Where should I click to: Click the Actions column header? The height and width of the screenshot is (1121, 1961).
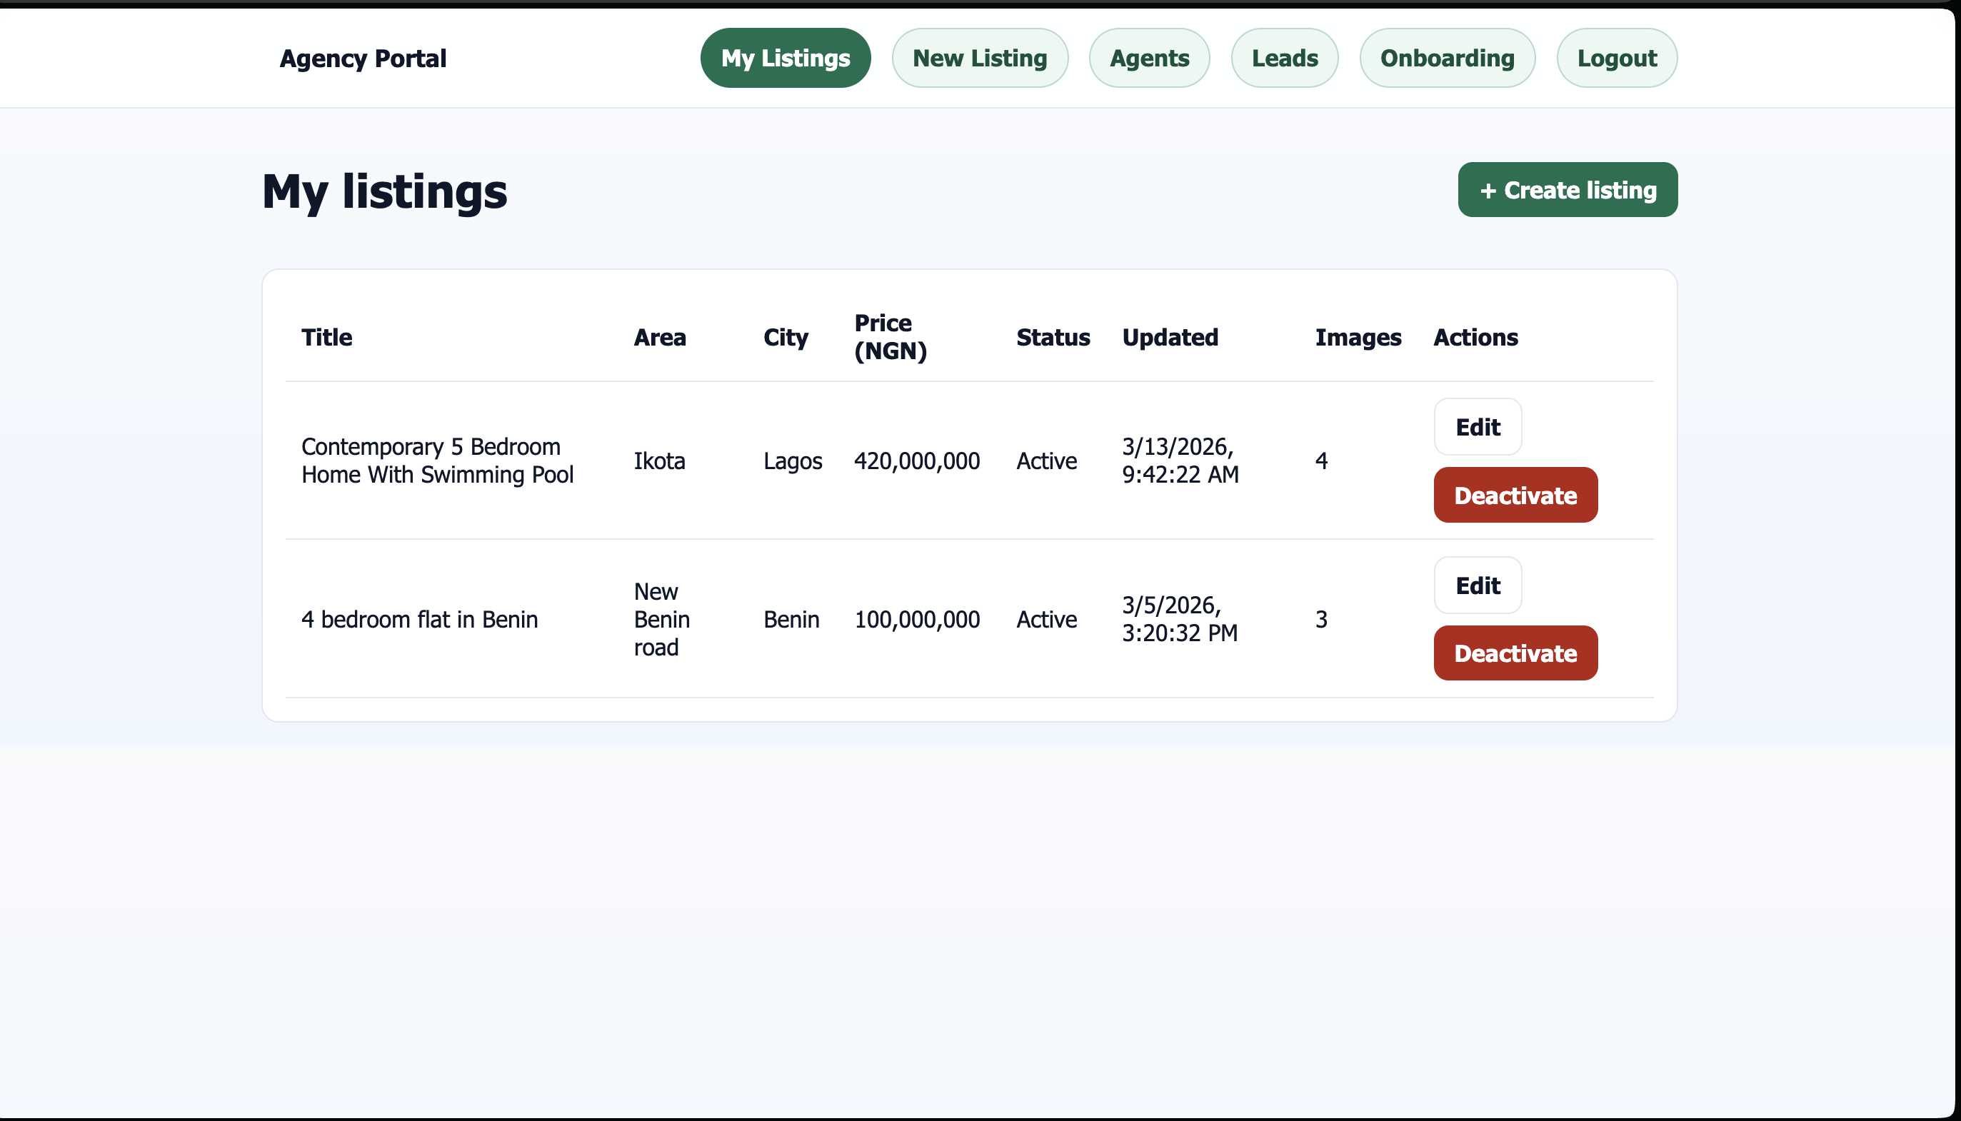[1475, 337]
